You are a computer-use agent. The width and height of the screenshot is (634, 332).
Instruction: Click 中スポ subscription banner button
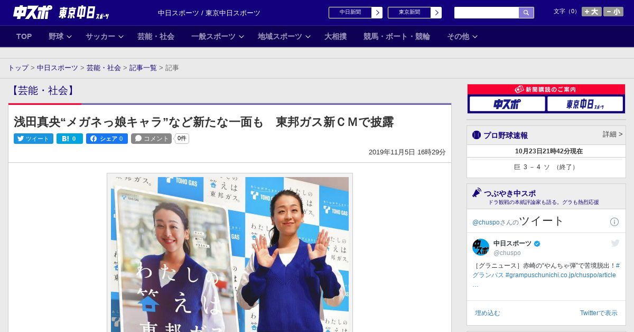pyautogui.click(x=507, y=104)
